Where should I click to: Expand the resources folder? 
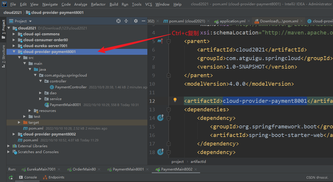30,110
